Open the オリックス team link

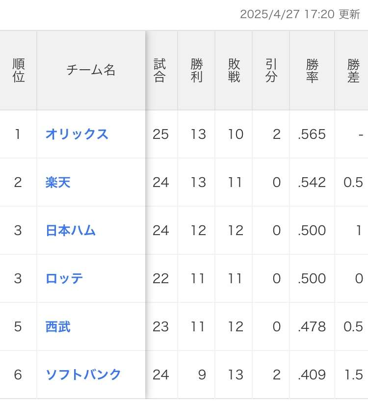pyautogui.click(x=77, y=134)
